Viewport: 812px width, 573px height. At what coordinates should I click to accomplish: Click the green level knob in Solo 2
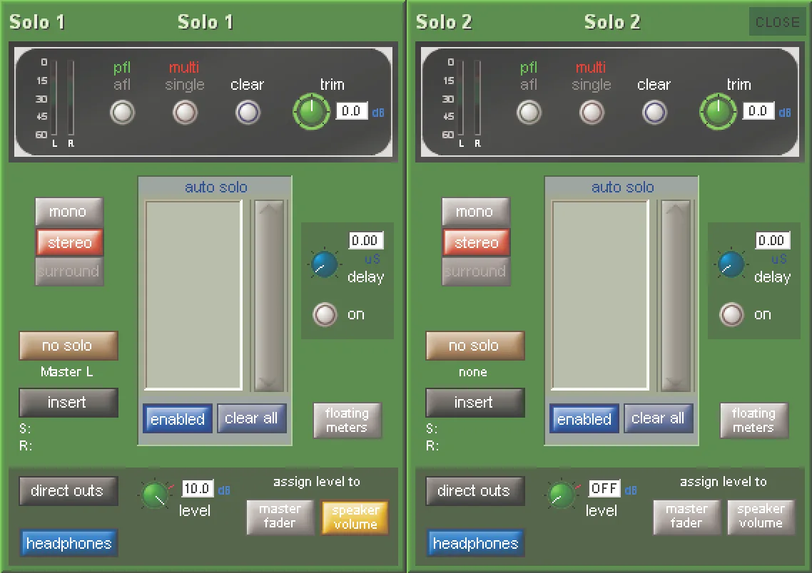(x=562, y=495)
